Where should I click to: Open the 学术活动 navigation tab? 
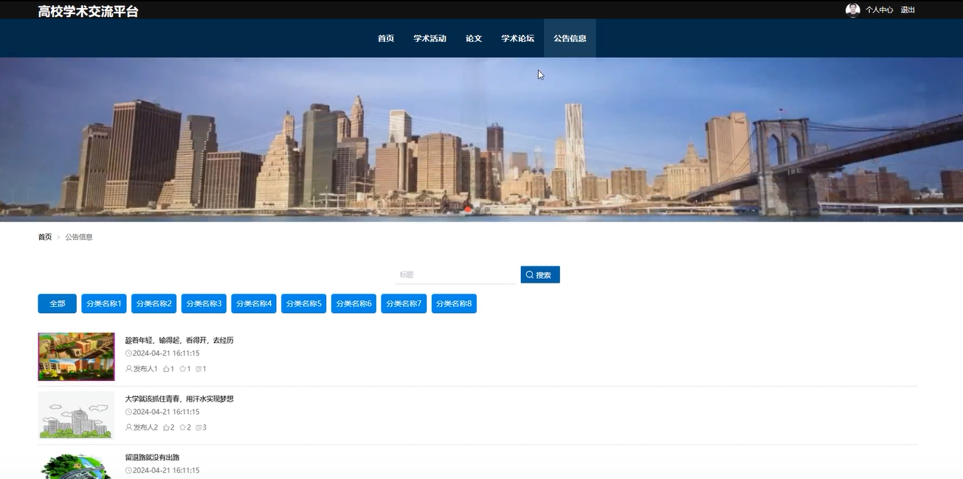[x=430, y=38]
